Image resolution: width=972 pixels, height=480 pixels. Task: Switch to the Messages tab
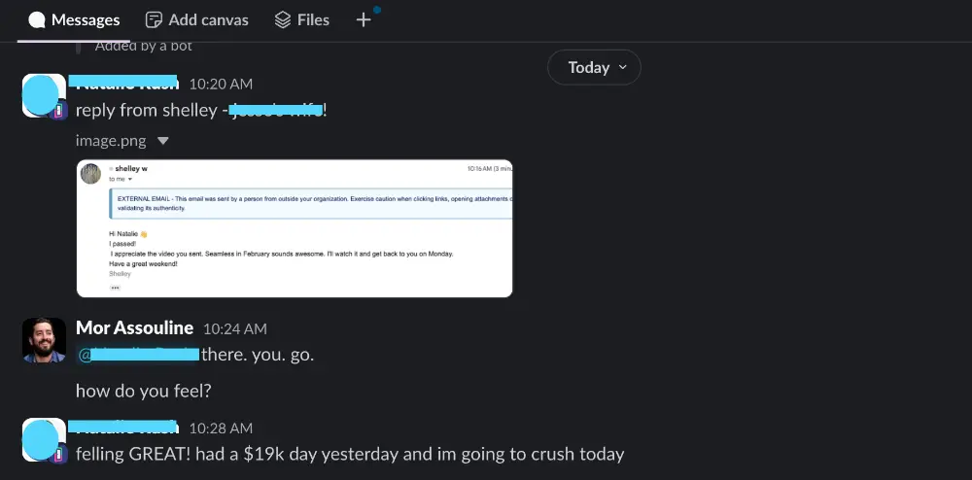click(74, 19)
